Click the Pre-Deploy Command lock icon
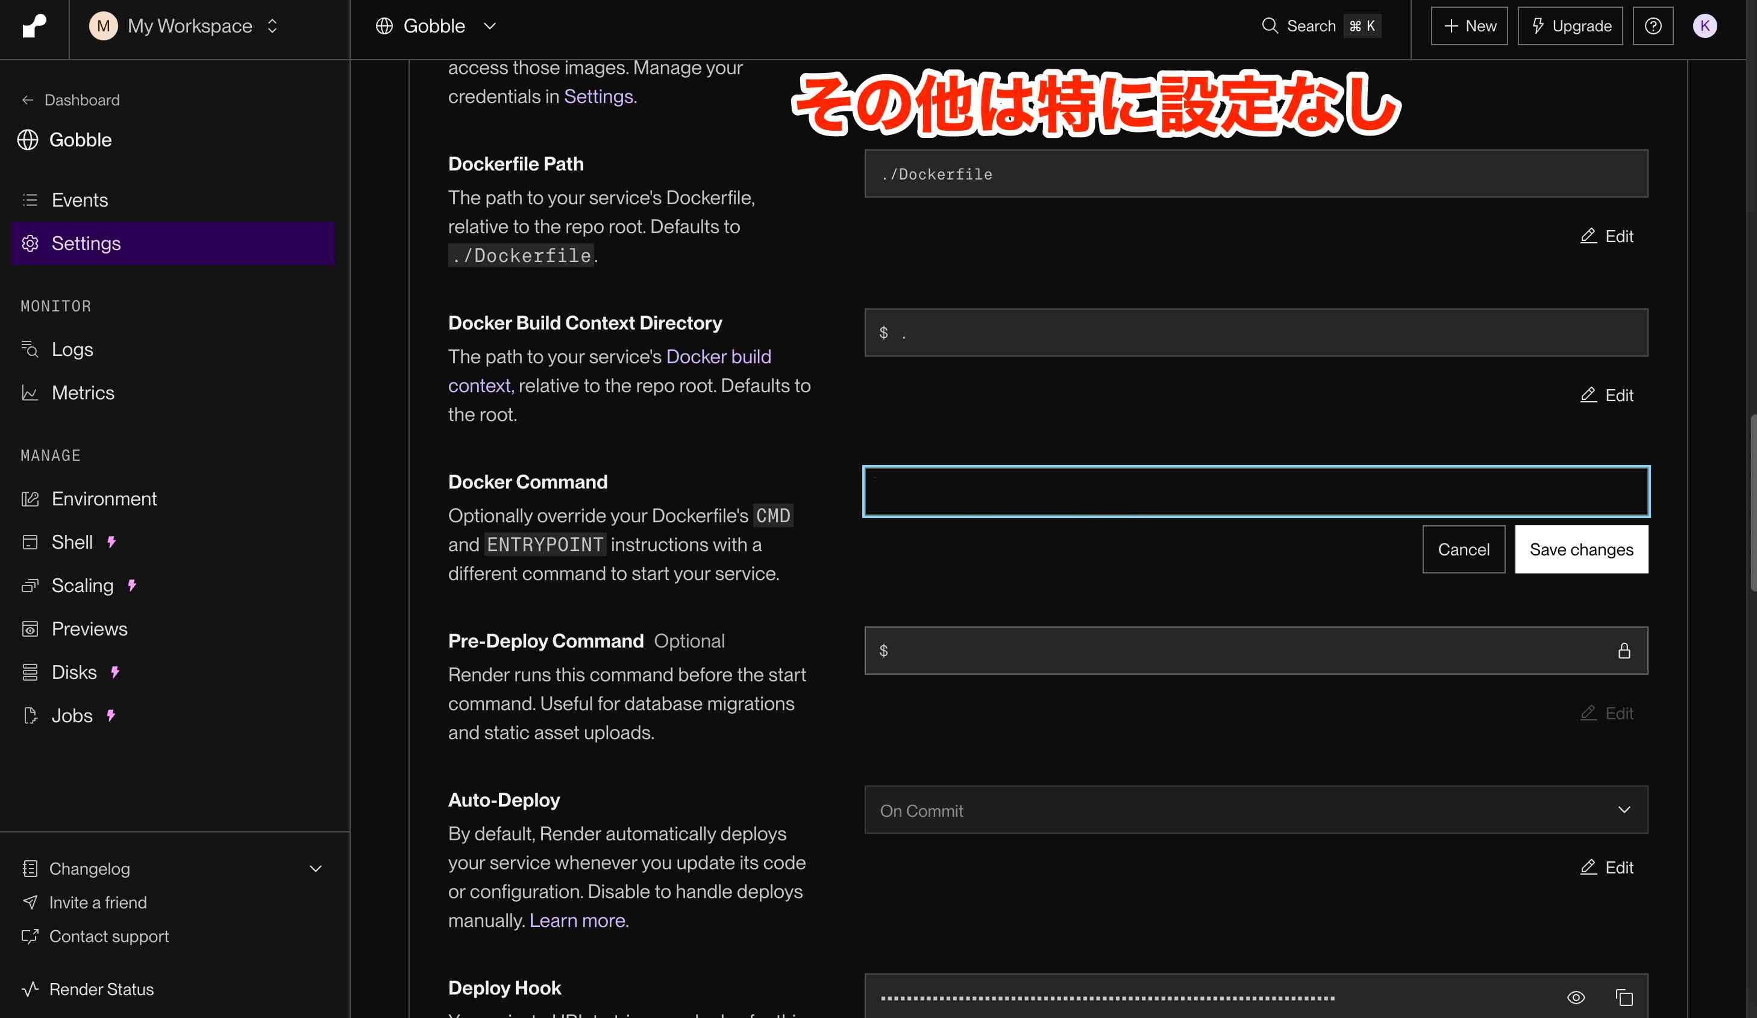This screenshot has height=1018, width=1757. 1624,651
